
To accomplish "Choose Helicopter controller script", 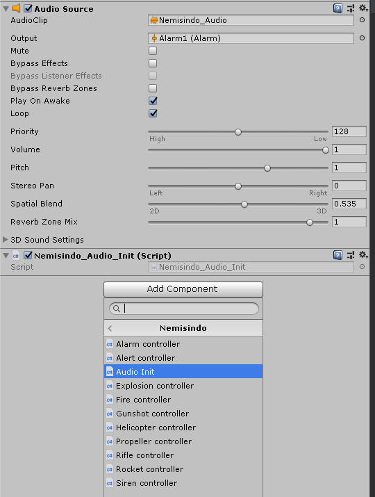I will click(183, 427).
